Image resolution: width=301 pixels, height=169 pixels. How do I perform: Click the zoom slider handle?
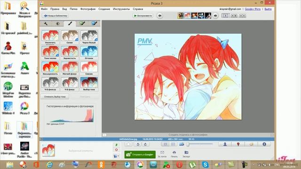pyautogui.click(x=188, y=144)
